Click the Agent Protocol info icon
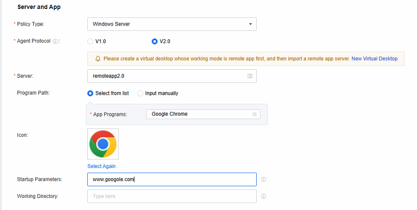 click(x=56, y=42)
